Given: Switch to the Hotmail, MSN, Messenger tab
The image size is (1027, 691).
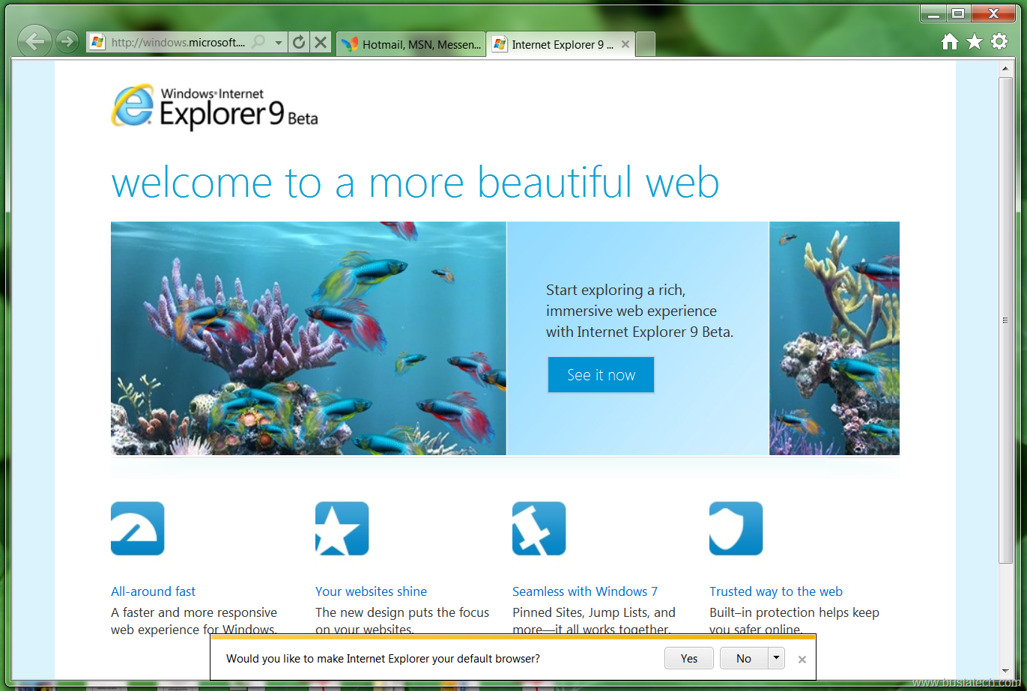Looking at the screenshot, I should click(x=411, y=44).
